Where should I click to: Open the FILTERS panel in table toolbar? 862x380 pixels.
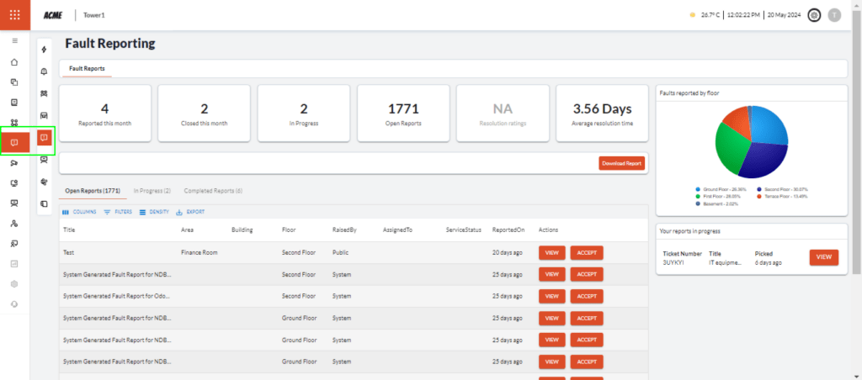[118, 212]
